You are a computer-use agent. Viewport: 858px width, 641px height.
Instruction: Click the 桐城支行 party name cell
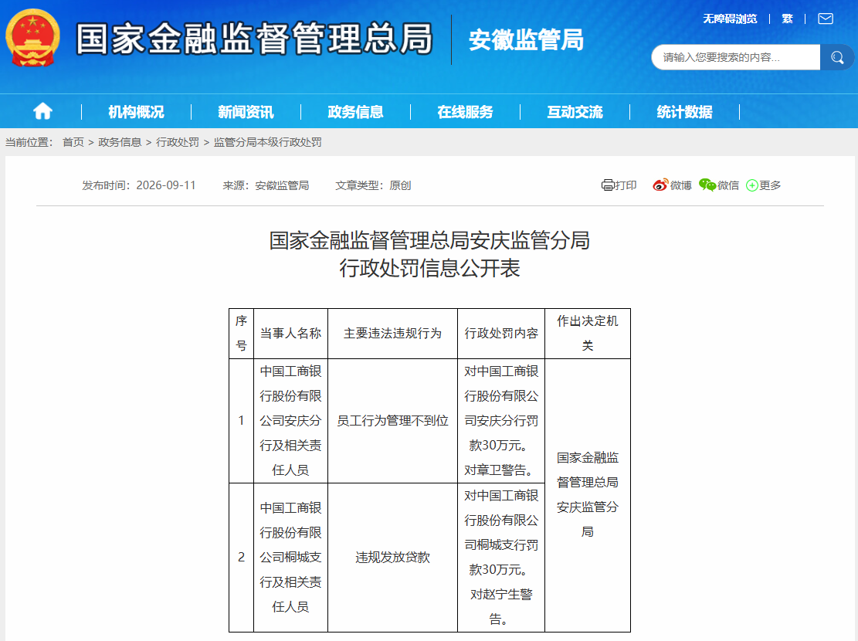click(x=290, y=558)
